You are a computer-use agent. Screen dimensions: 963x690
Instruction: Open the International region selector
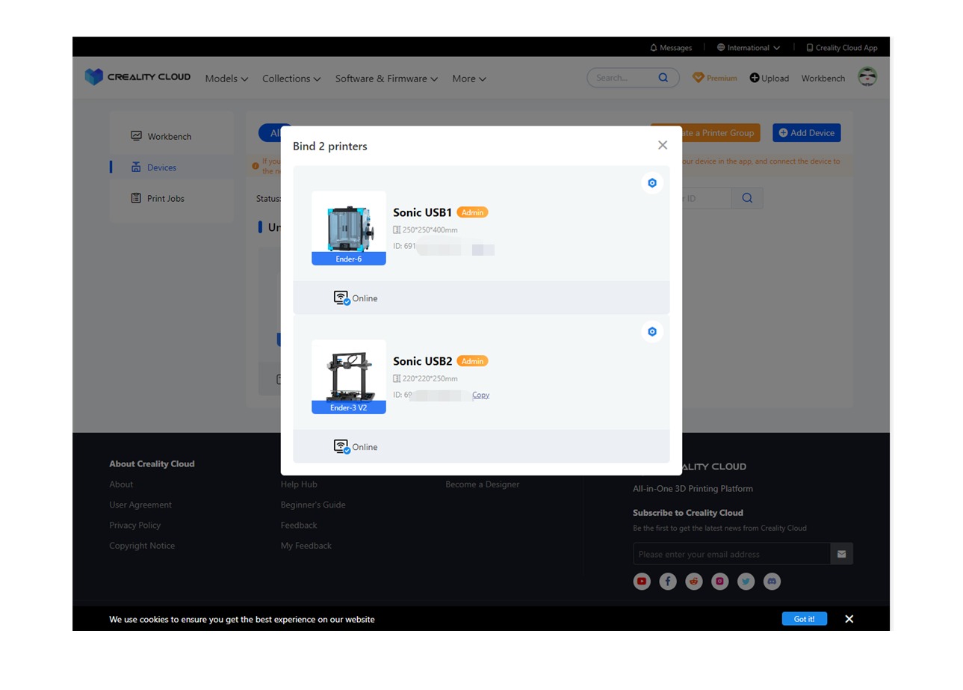748,48
